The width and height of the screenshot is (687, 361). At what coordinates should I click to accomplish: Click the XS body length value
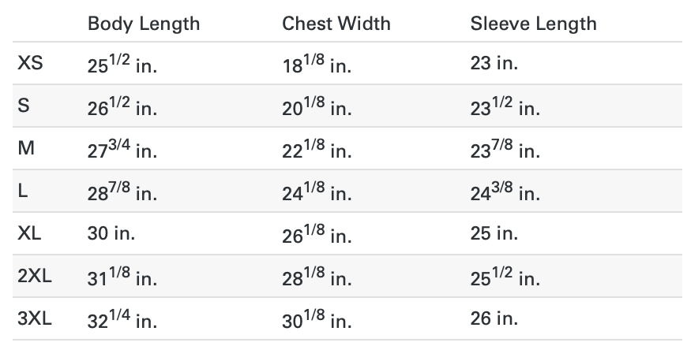(122, 64)
